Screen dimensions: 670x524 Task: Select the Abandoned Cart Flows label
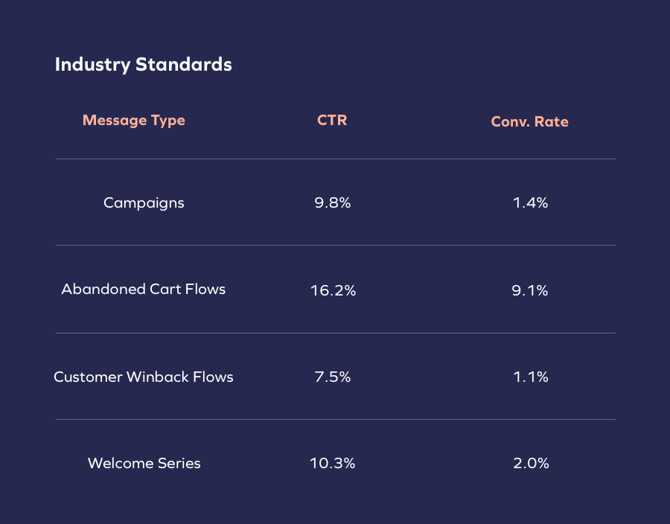pos(144,289)
